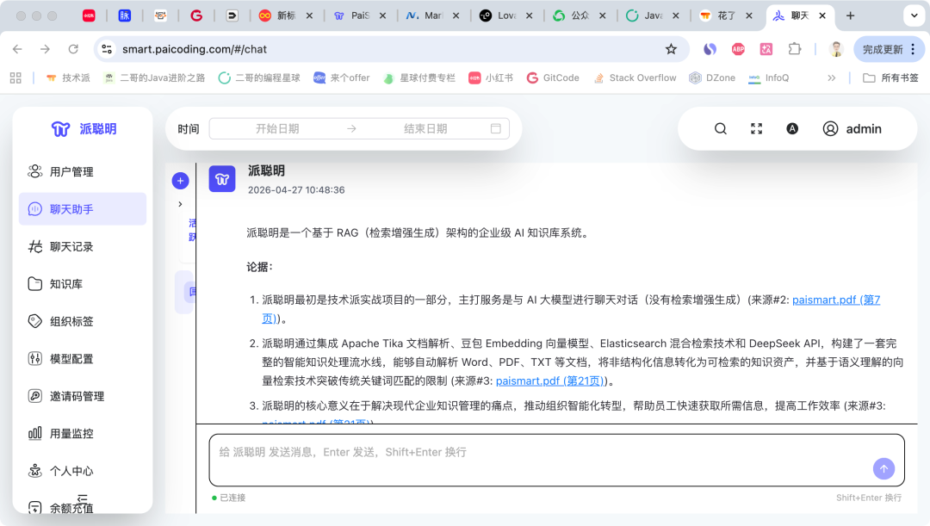The width and height of the screenshot is (930, 526).
Task: Open the calendar picker on 结束日期 field
Action: (494, 129)
